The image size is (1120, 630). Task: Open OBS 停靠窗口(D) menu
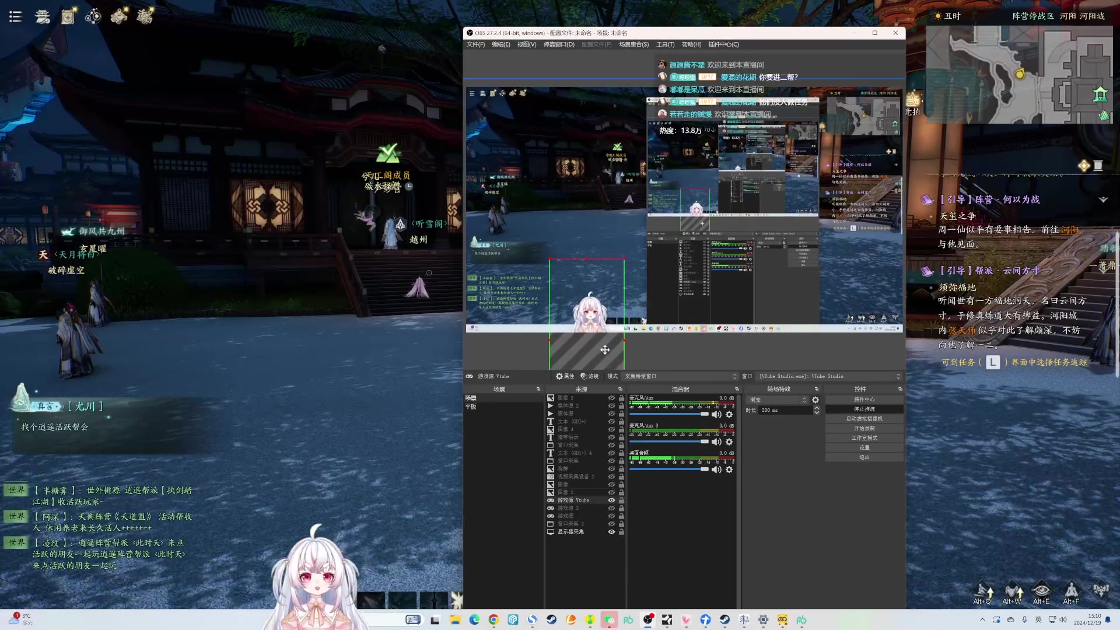click(x=559, y=44)
